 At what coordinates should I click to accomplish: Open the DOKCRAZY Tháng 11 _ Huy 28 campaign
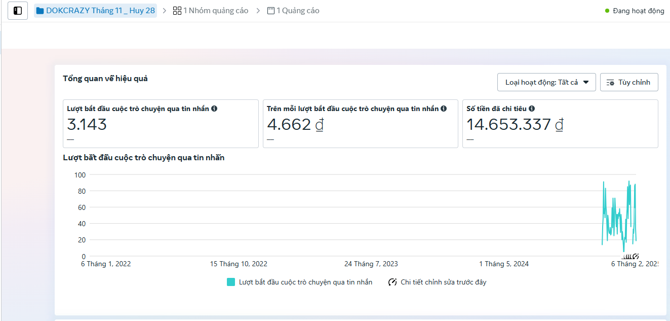pos(95,11)
